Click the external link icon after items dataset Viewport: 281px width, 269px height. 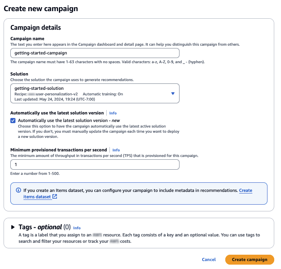(x=55, y=197)
